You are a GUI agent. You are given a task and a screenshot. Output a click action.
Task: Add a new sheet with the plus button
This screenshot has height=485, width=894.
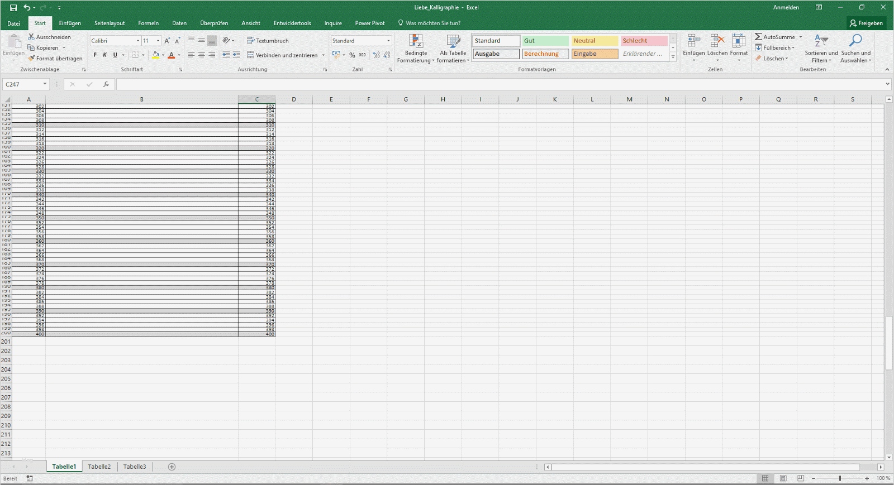tap(172, 467)
